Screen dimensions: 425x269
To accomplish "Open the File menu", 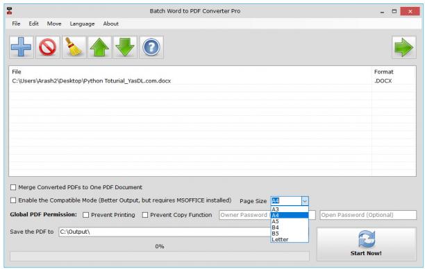I will tap(16, 24).
